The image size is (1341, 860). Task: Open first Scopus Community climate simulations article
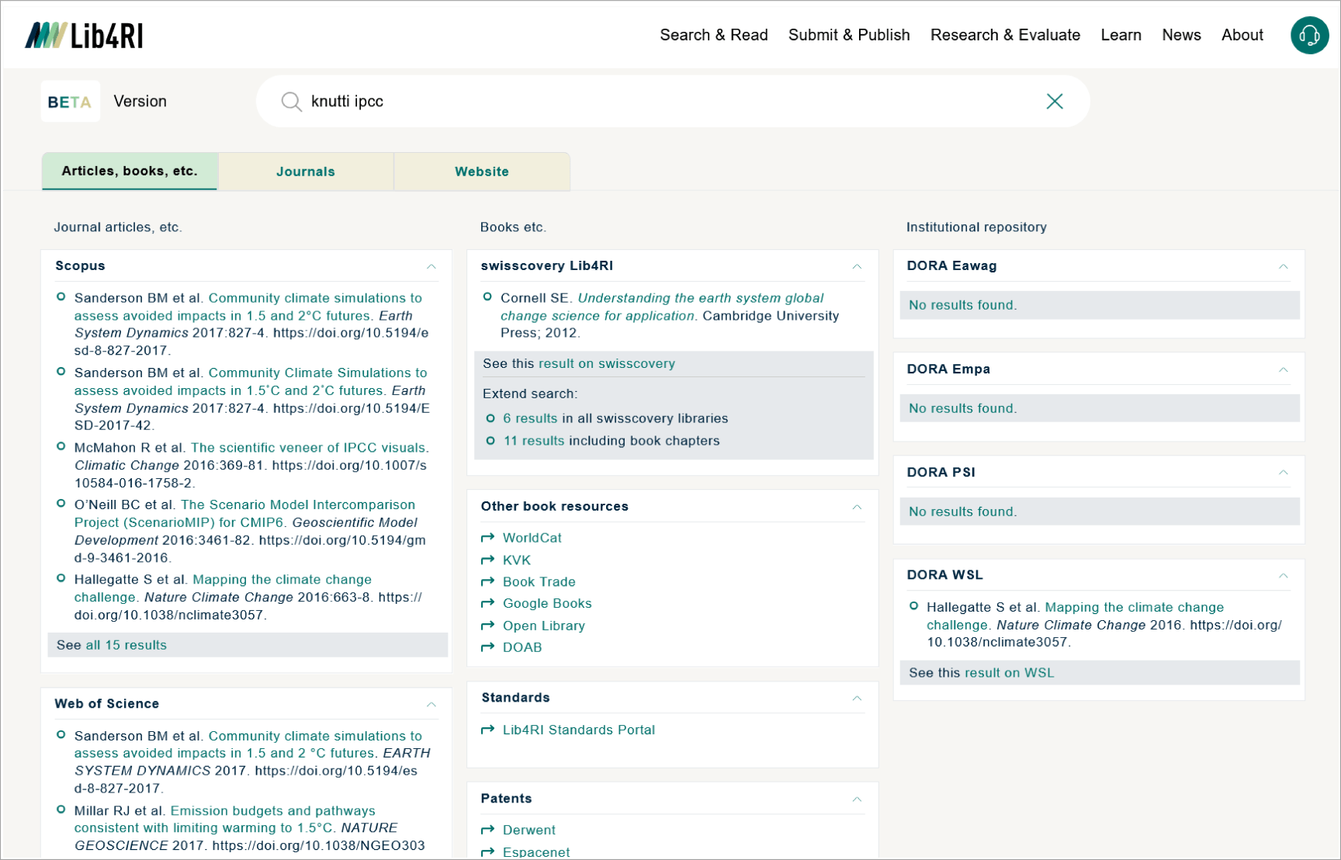(248, 307)
